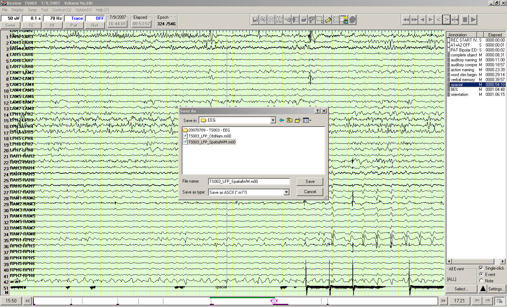The width and height of the screenshot is (507, 307).
Task: Click the Up One Level folder icon
Action: tap(289, 121)
